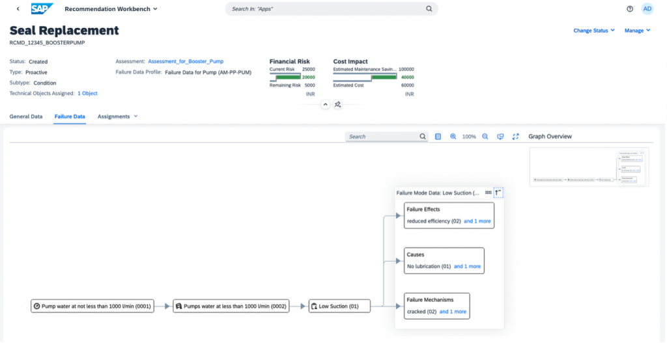The image size is (667, 343).
Task: Select the Failure Data tab
Action: tap(70, 116)
